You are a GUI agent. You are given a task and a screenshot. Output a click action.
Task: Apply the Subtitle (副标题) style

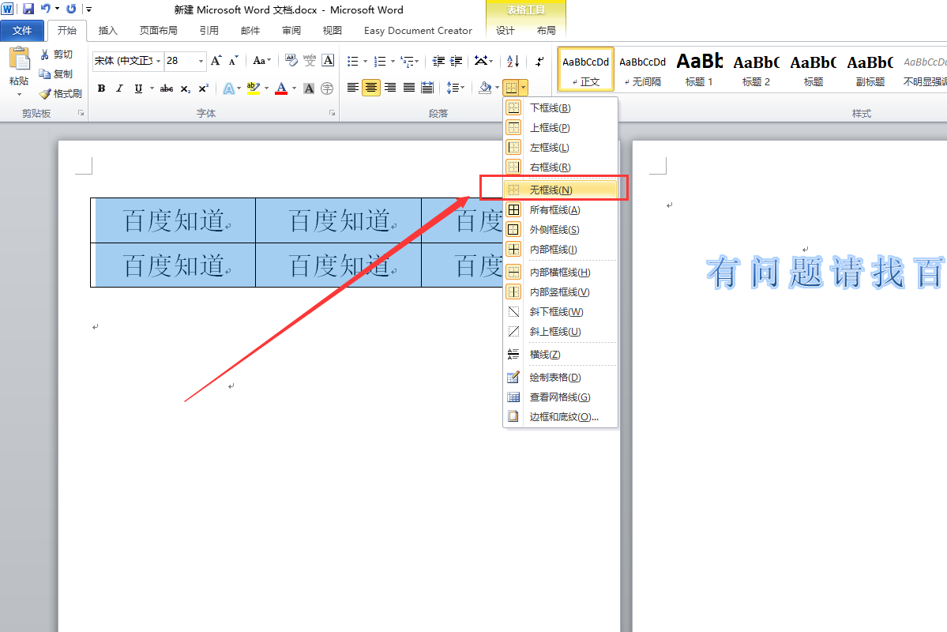tap(870, 70)
